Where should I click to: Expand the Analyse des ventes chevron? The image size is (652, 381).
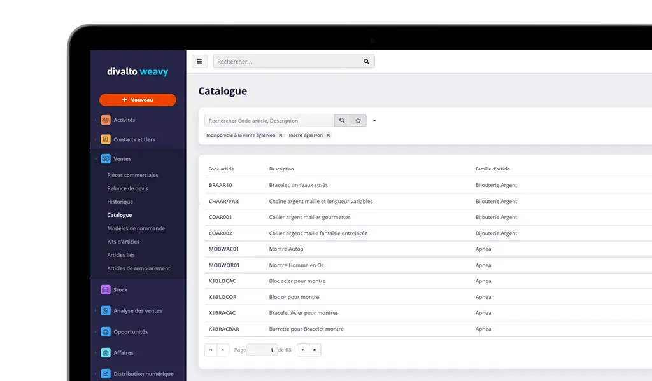[x=96, y=311]
